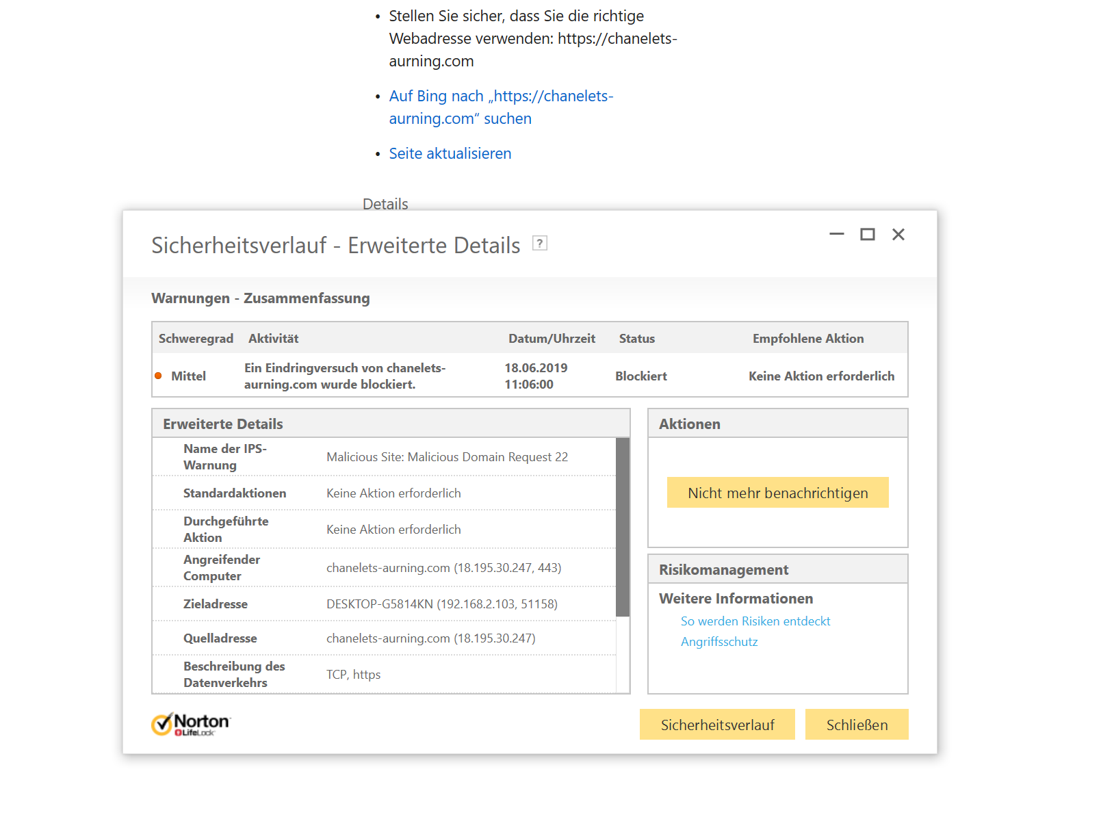Search Bing for chanelets-aurning.com link
Screen dimensions: 1101x817
pos(502,107)
